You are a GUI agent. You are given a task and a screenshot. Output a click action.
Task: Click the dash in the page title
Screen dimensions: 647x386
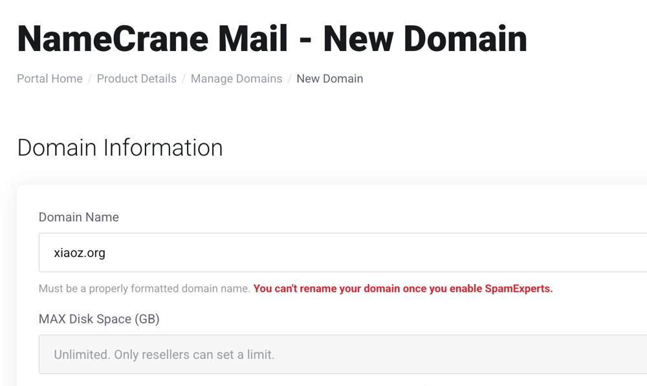(305, 40)
